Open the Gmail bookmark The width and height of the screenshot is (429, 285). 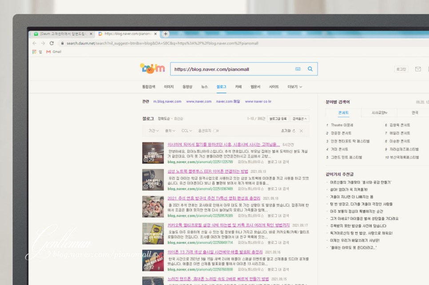(54, 51)
